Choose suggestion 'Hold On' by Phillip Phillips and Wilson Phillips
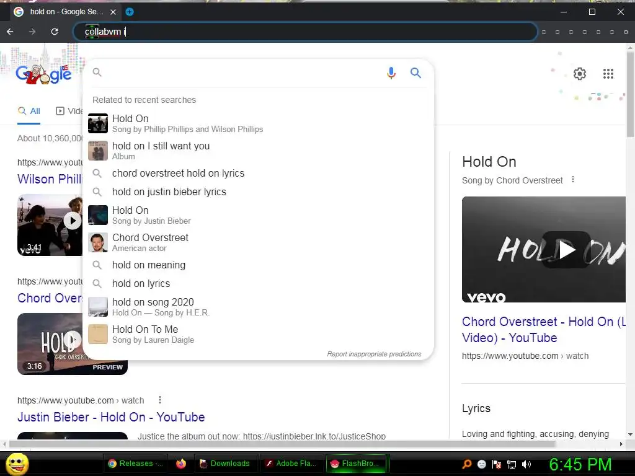 pos(259,123)
